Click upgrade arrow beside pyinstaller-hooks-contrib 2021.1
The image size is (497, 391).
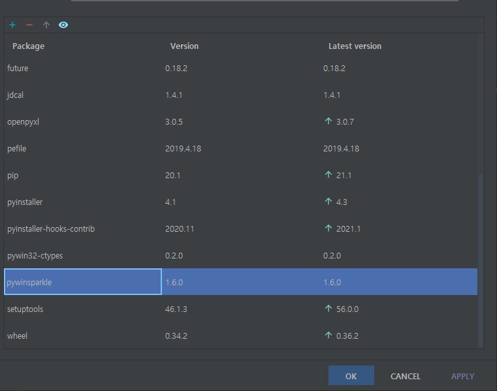[x=328, y=228]
